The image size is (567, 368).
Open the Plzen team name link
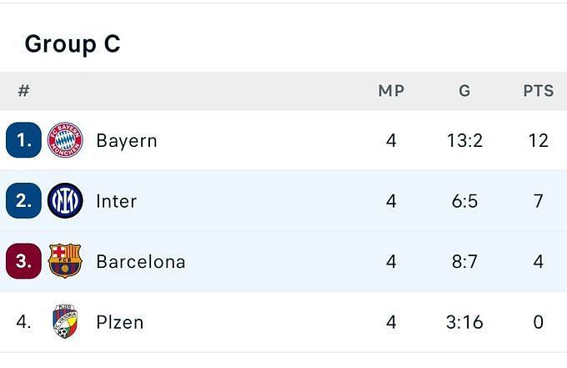coord(120,322)
